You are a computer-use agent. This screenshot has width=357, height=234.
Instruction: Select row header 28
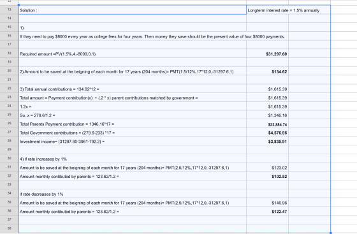click(x=9, y=141)
